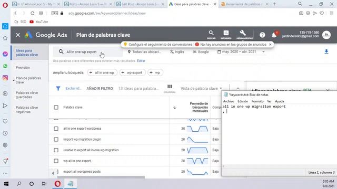337x189 pixels.
Task: Open Google Ads notifications bell
Action: pyautogui.click(x=274, y=35)
